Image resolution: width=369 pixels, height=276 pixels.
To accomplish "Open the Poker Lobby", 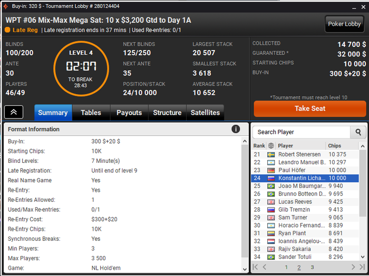I will pyautogui.click(x=344, y=24).
